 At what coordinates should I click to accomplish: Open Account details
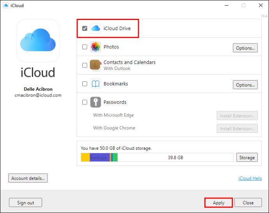tap(28, 178)
